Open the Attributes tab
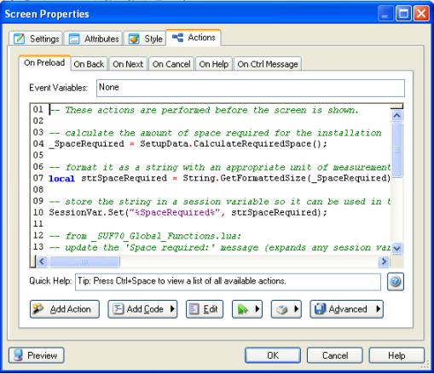This screenshot has width=434, height=374. click(x=94, y=38)
